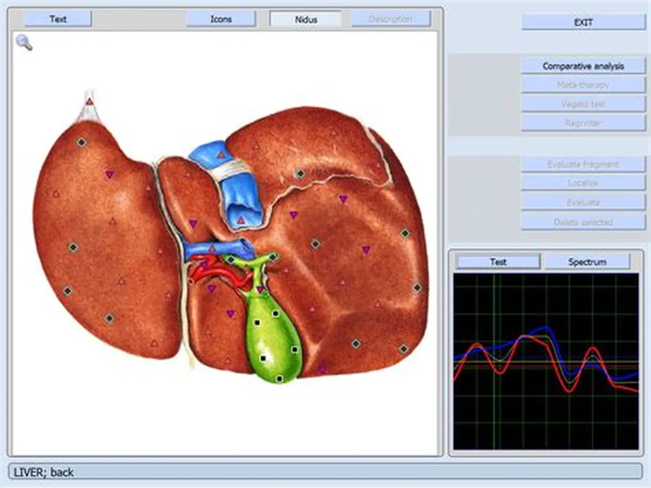Select the magenta triangle marker on the gallbladder neck
The height and width of the screenshot is (488, 651).
(260, 290)
